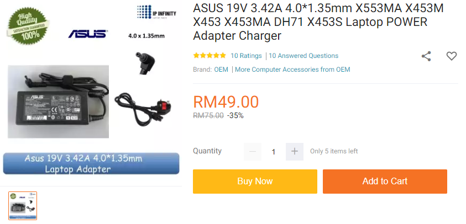The width and height of the screenshot is (466, 224).
Task: Click the ASUS brand logo
Action: [88, 34]
